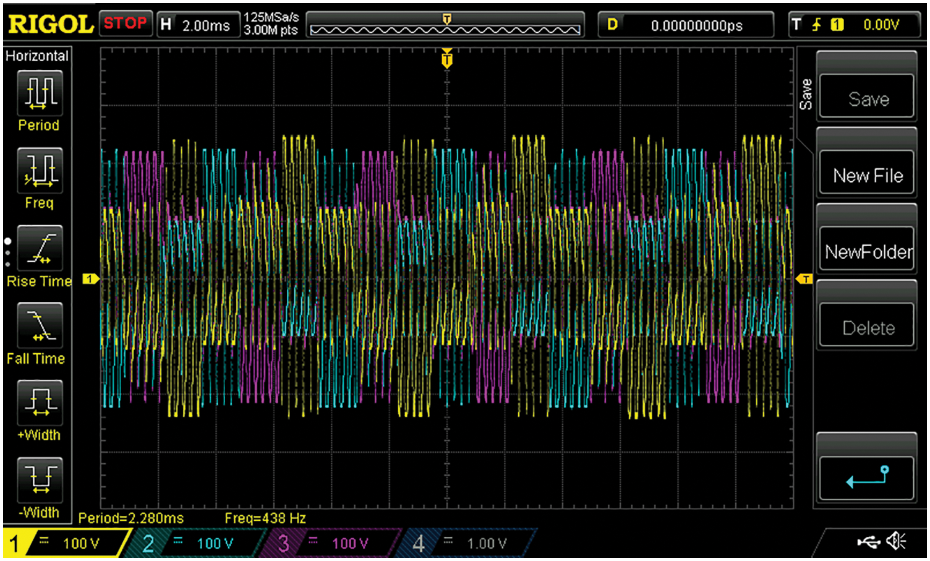This screenshot has height=561, width=930.
Task: Click the USB connection status icon
Action: 869,542
